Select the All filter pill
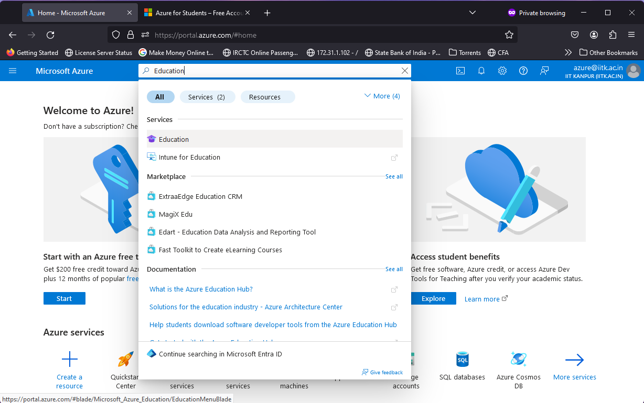 click(x=160, y=97)
